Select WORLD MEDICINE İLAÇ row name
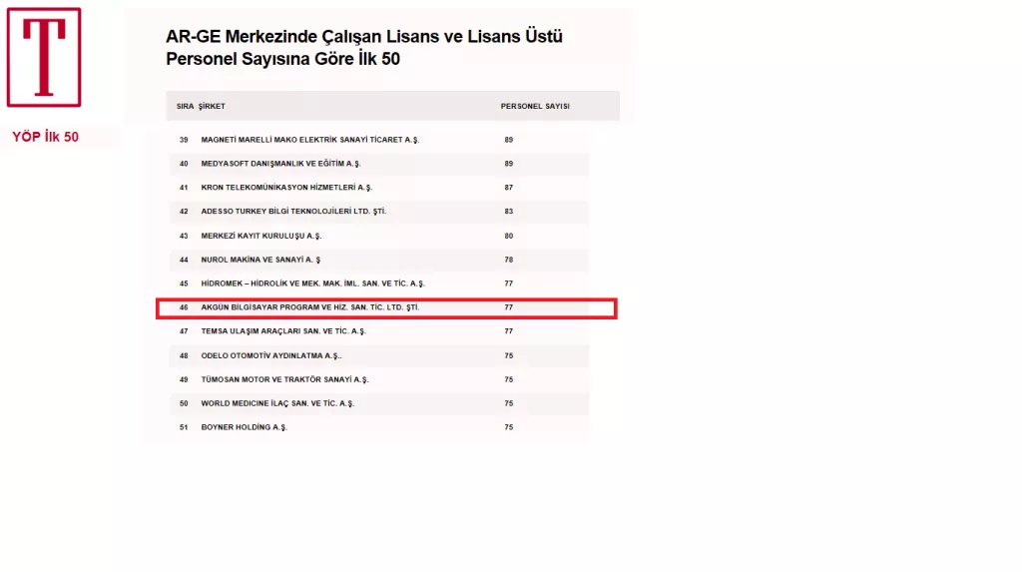 pyautogui.click(x=277, y=403)
